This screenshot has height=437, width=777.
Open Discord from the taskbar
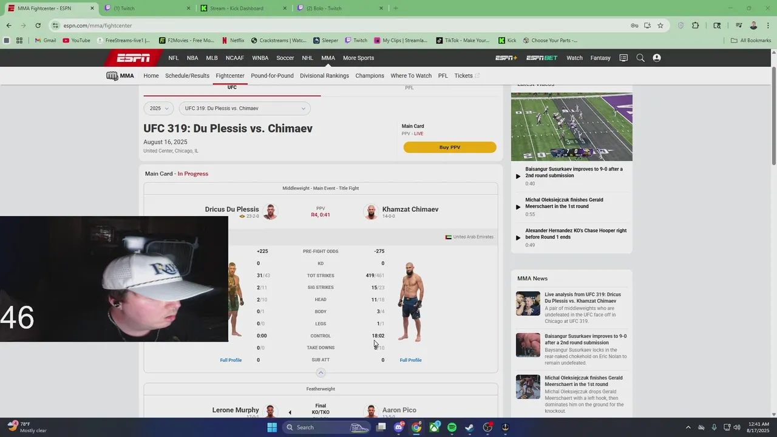(x=399, y=427)
